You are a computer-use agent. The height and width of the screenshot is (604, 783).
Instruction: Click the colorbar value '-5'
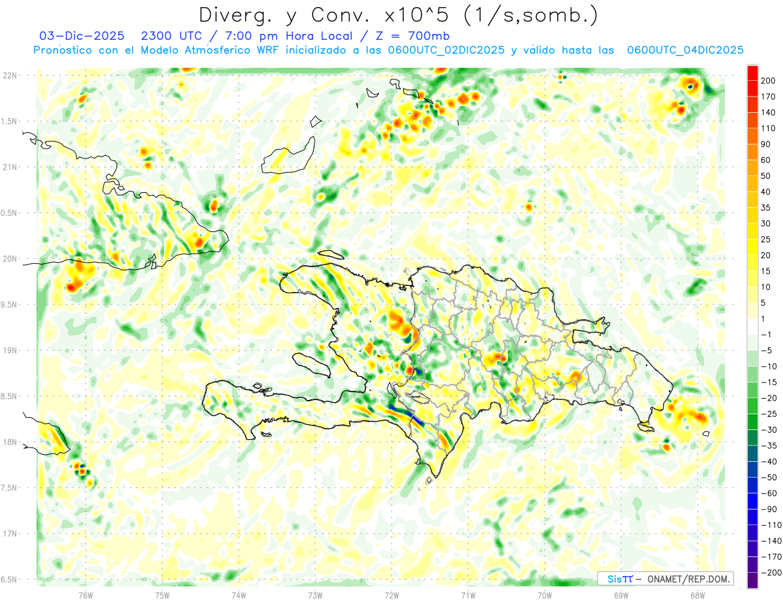tap(768, 351)
